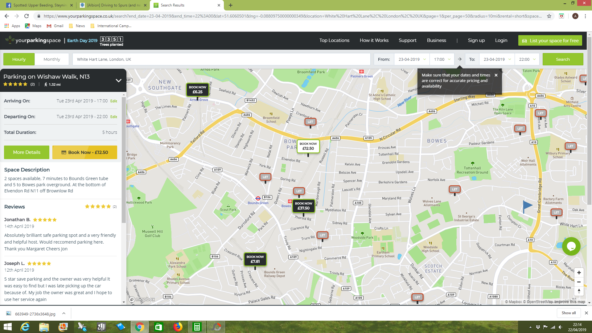Open How it Works page

(374, 40)
